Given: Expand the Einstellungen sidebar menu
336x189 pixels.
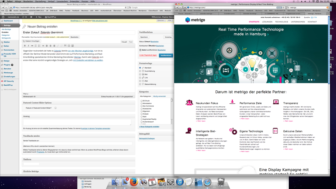Looking at the screenshot, I should [9, 76].
